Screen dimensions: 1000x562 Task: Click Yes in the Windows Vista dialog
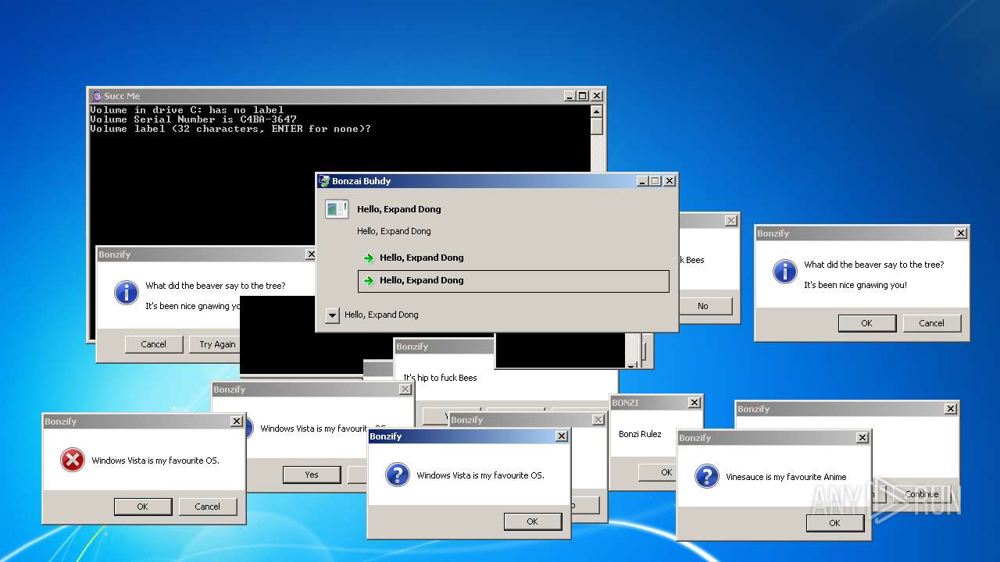(312, 475)
